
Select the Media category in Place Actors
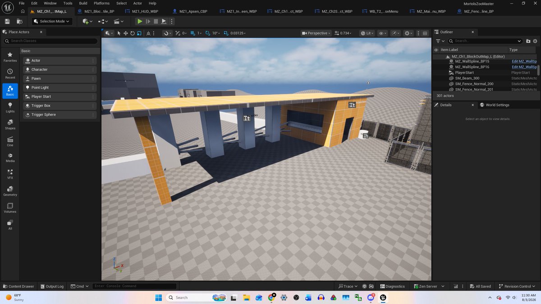pyautogui.click(x=10, y=157)
